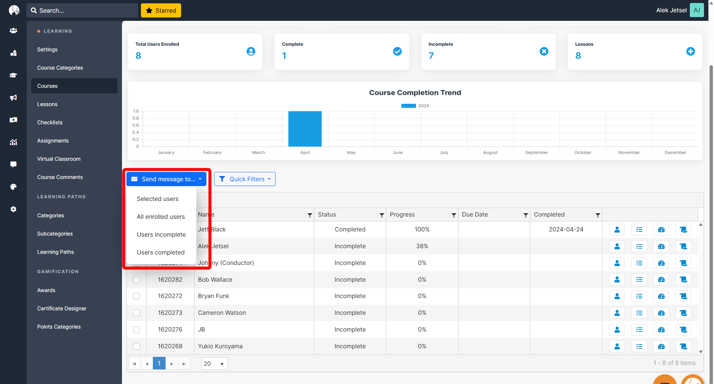Viewport: 714px width, 384px height.
Task: Click the user profile icon for Jett Black
Action: pos(617,230)
